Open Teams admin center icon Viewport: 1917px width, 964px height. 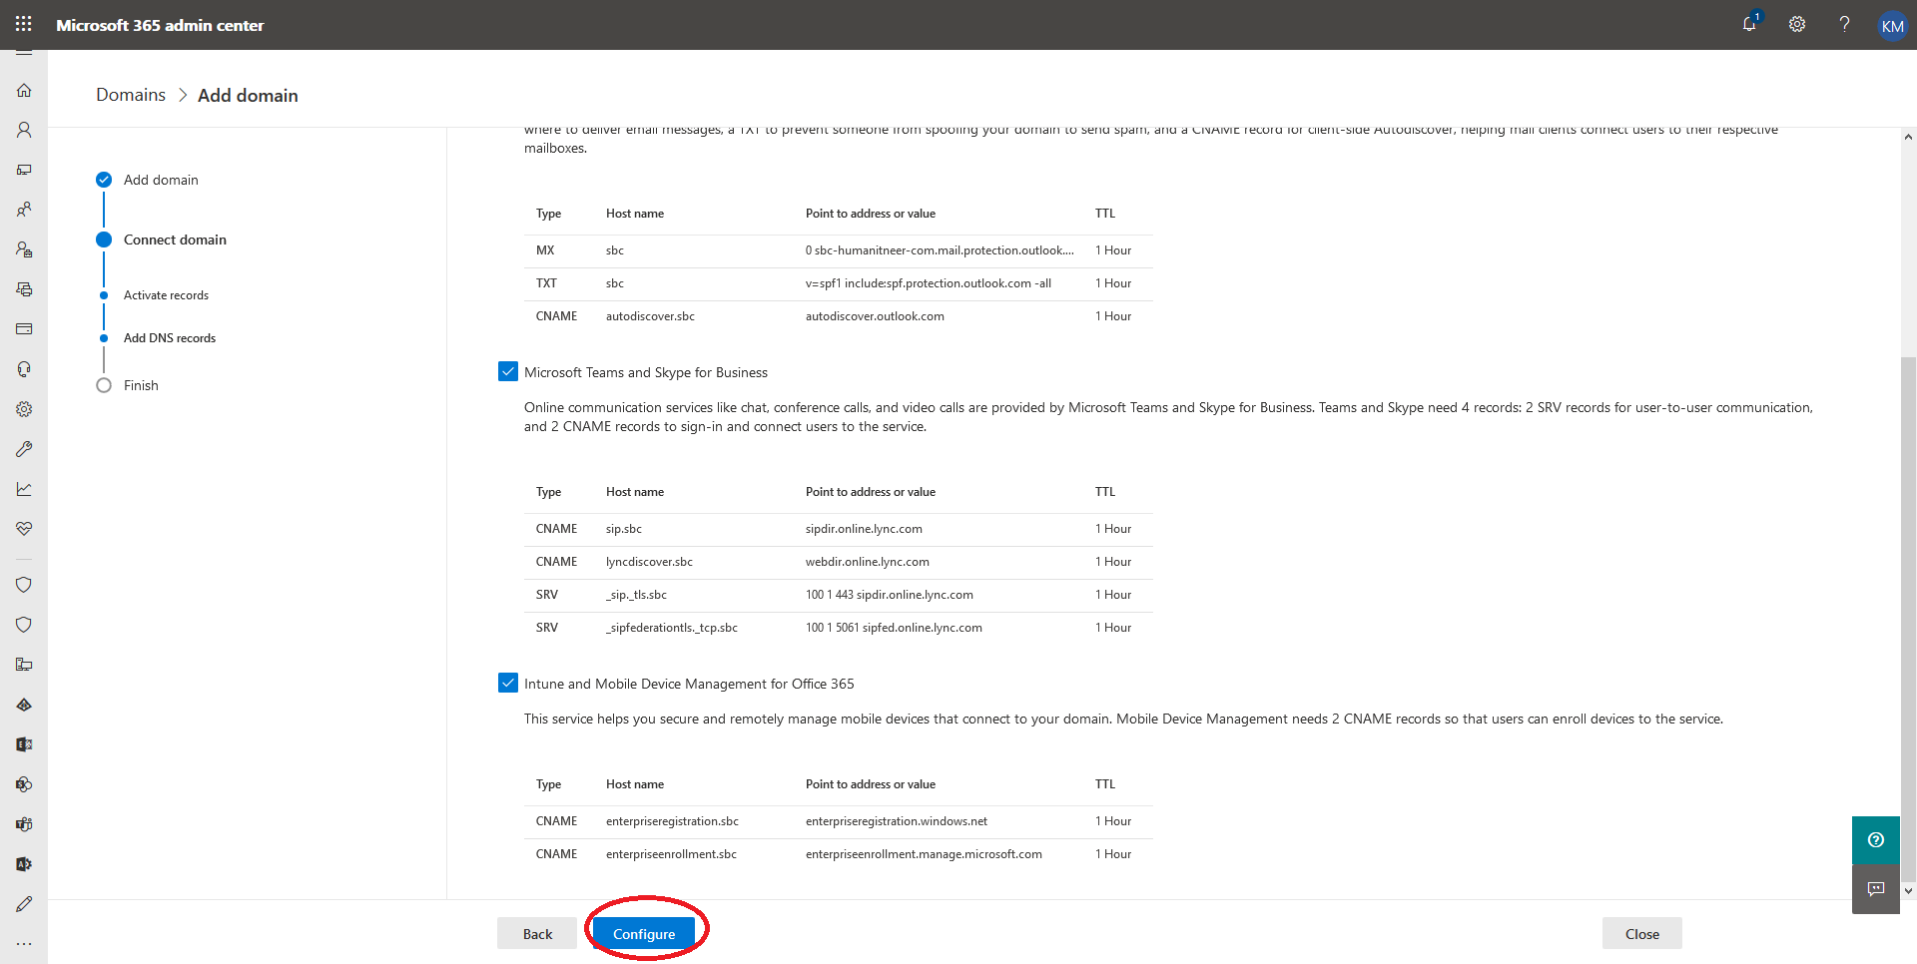24,824
